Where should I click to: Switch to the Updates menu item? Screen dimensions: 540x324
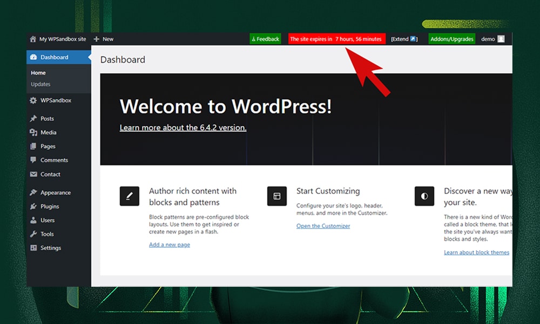point(40,84)
